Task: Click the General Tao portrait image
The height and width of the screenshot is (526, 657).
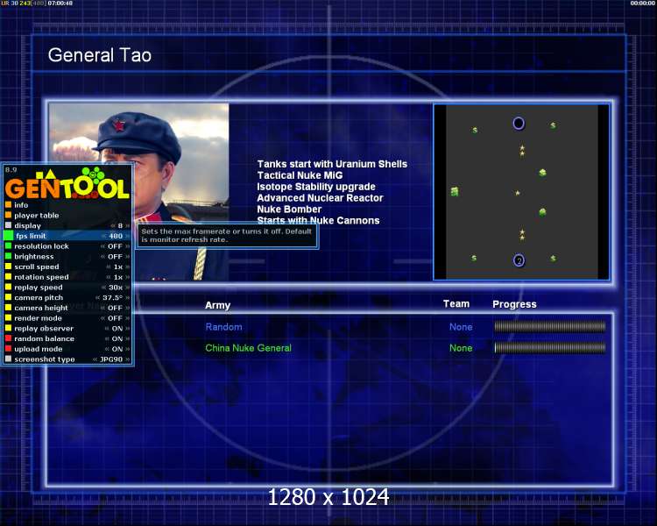Action: coord(138,192)
